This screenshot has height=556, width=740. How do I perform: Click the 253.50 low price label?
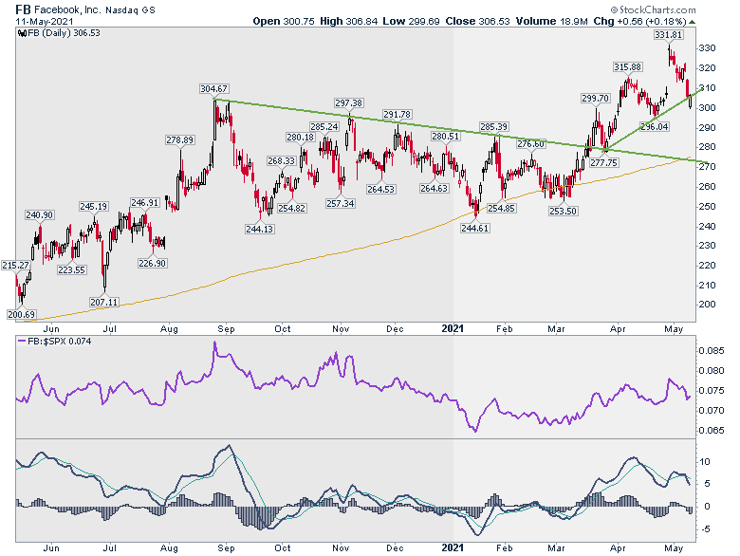(563, 211)
